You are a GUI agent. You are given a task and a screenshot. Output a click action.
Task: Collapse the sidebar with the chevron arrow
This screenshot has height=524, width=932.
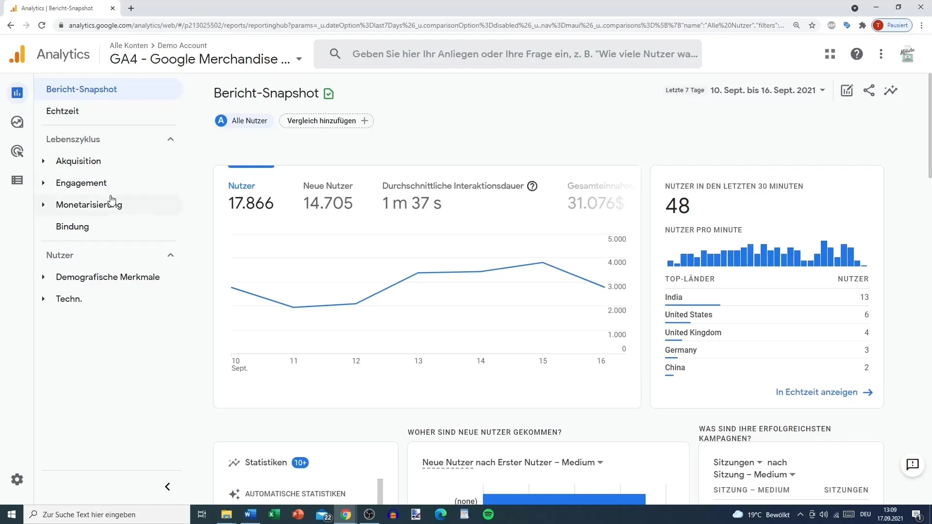167,487
